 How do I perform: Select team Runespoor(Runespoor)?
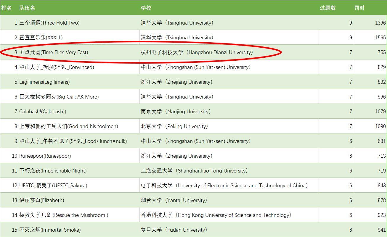[x=45, y=156]
